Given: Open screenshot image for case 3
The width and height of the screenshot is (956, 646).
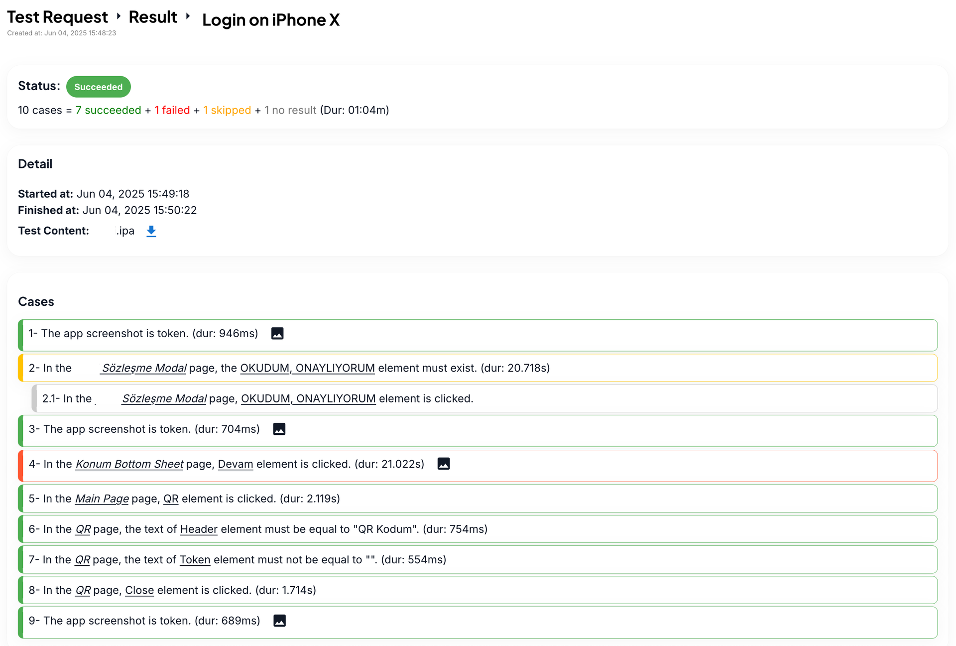Looking at the screenshot, I should 279,429.
